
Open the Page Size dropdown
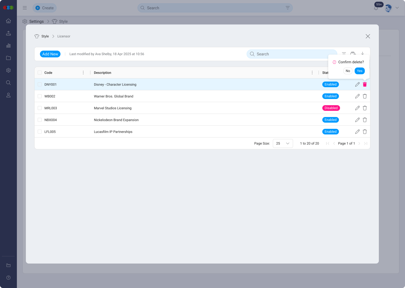point(283,143)
